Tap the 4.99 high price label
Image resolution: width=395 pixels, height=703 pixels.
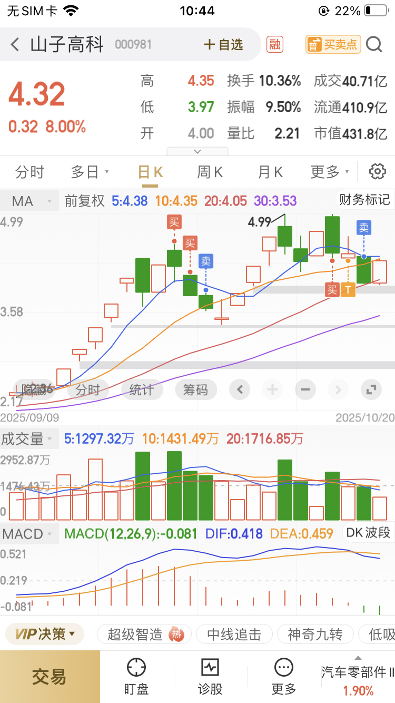click(259, 222)
